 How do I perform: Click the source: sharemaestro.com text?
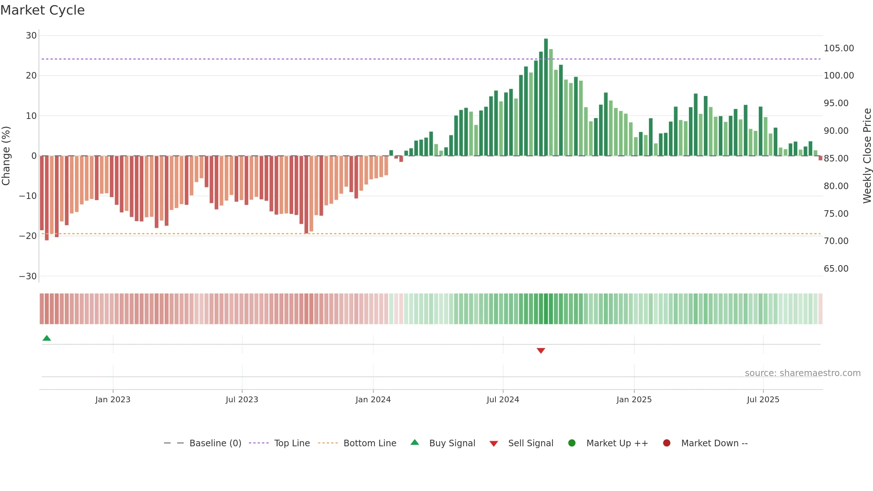(803, 373)
